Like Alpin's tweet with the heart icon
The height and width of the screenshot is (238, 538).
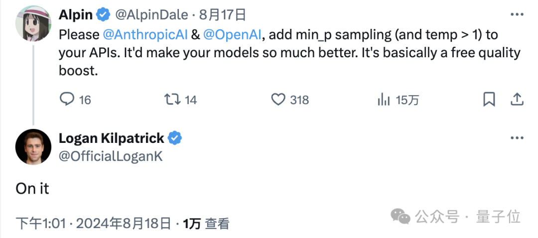point(278,100)
